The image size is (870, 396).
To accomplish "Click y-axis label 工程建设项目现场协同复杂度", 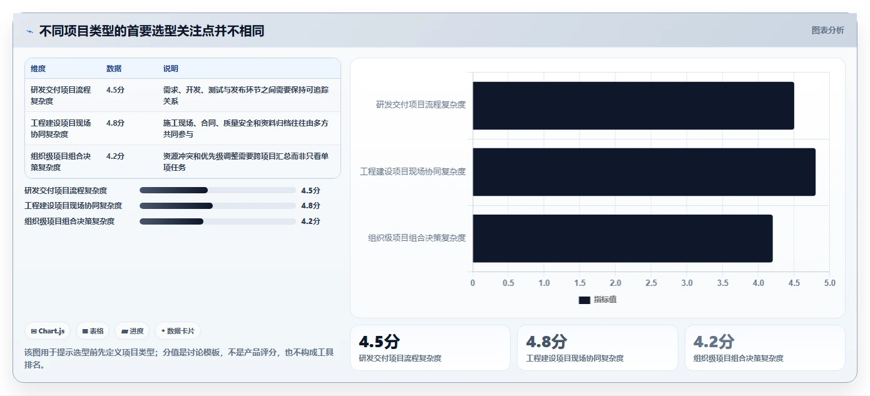I will click(413, 171).
